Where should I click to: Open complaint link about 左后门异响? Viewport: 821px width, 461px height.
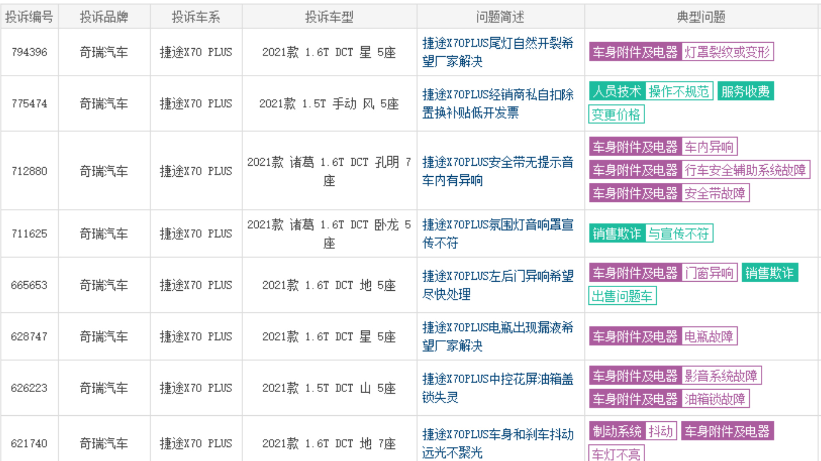pyautogui.click(x=498, y=285)
